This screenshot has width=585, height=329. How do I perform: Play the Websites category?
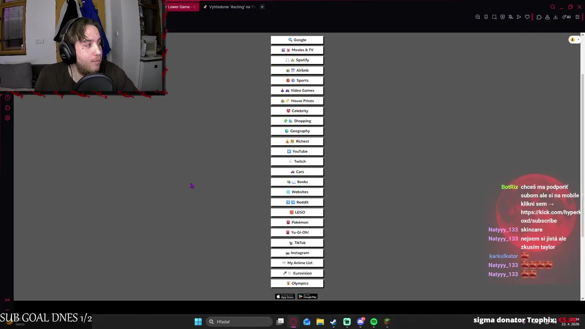pos(297,192)
